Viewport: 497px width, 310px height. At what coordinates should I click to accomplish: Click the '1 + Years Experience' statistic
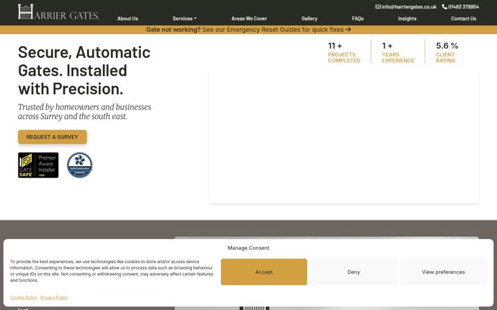tap(398, 52)
